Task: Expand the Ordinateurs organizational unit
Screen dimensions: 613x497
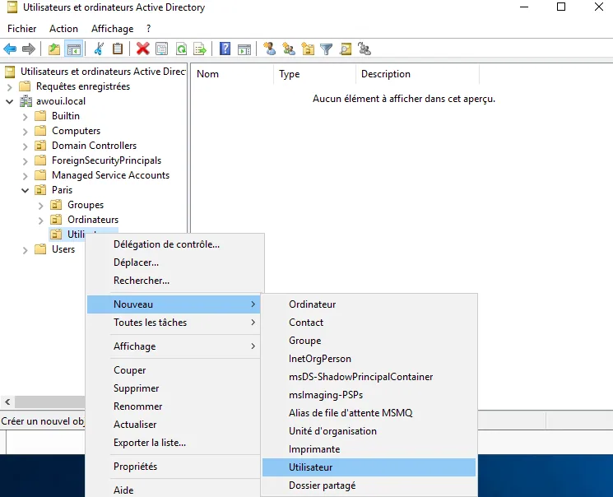Action: [x=40, y=221]
